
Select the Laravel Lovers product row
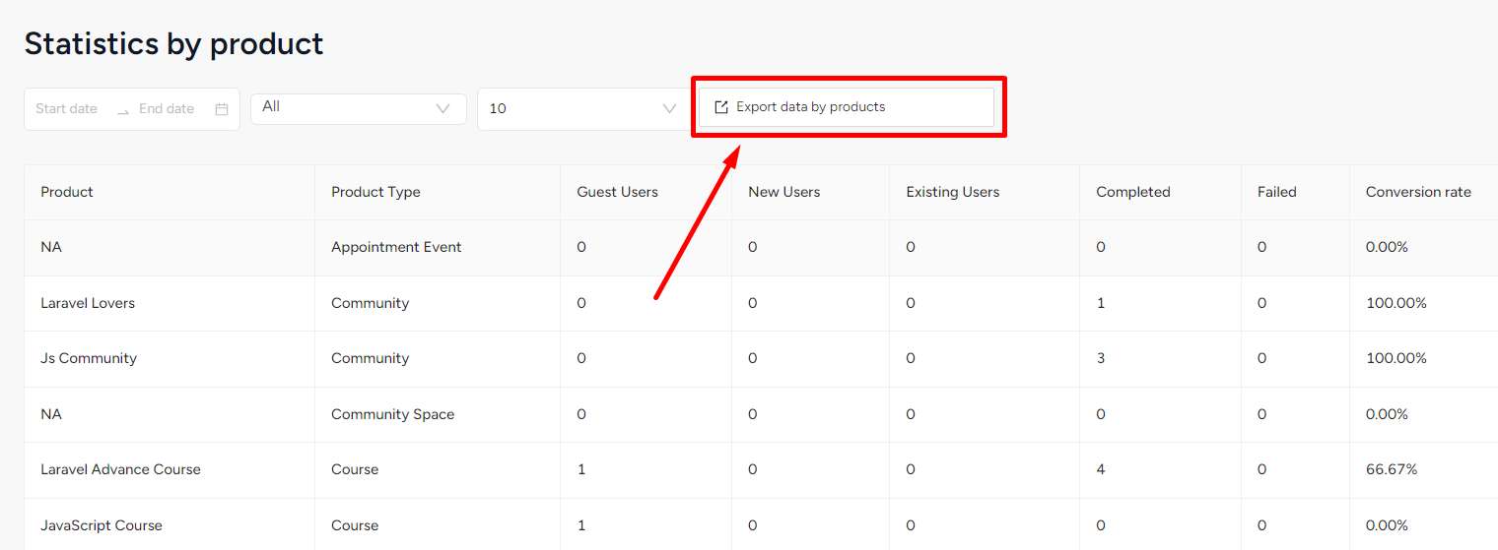click(761, 303)
